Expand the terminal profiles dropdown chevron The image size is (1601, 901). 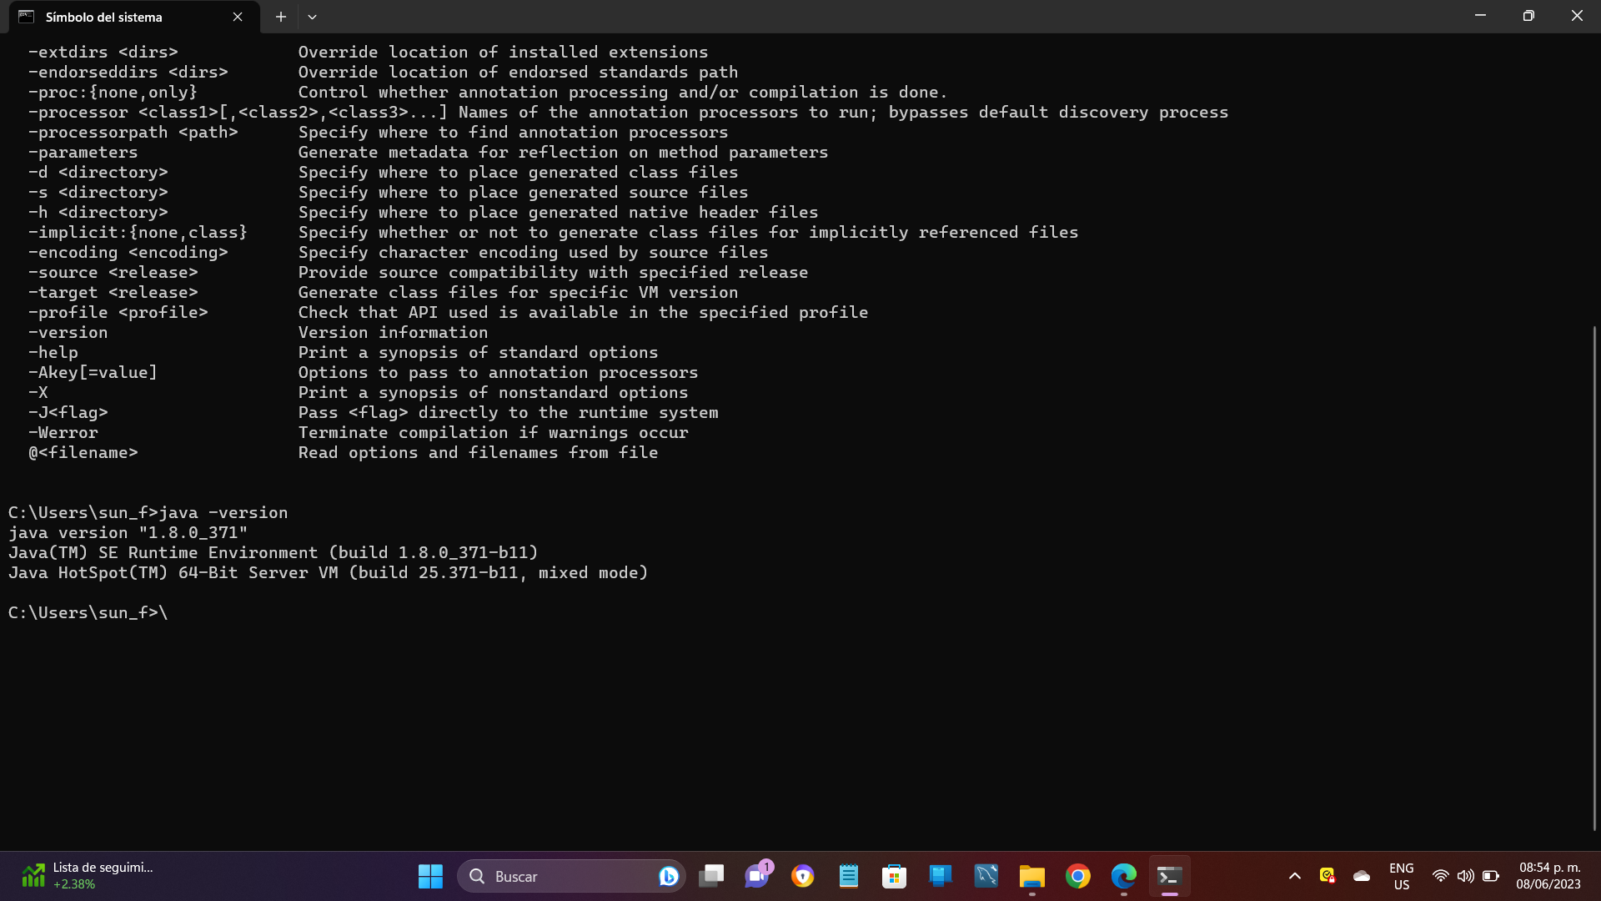(x=312, y=17)
